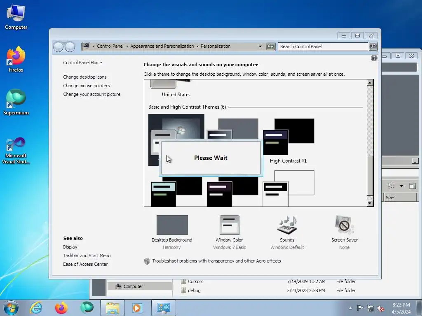Expand dropdown arrow after Appearance and Personalization
Viewport: 422px width, 316px height.
coord(197,46)
